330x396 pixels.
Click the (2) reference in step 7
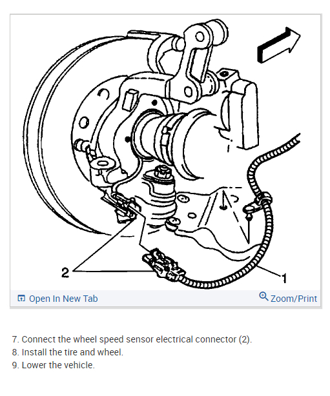(x=245, y=339)
